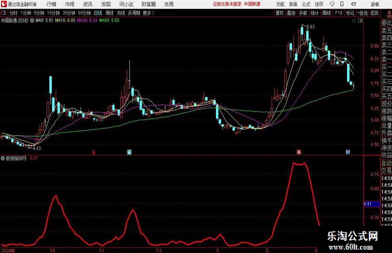Click the Tongdaxin red logo icon
This screenshot has width=392, height=253.
(x=3, y=4)
